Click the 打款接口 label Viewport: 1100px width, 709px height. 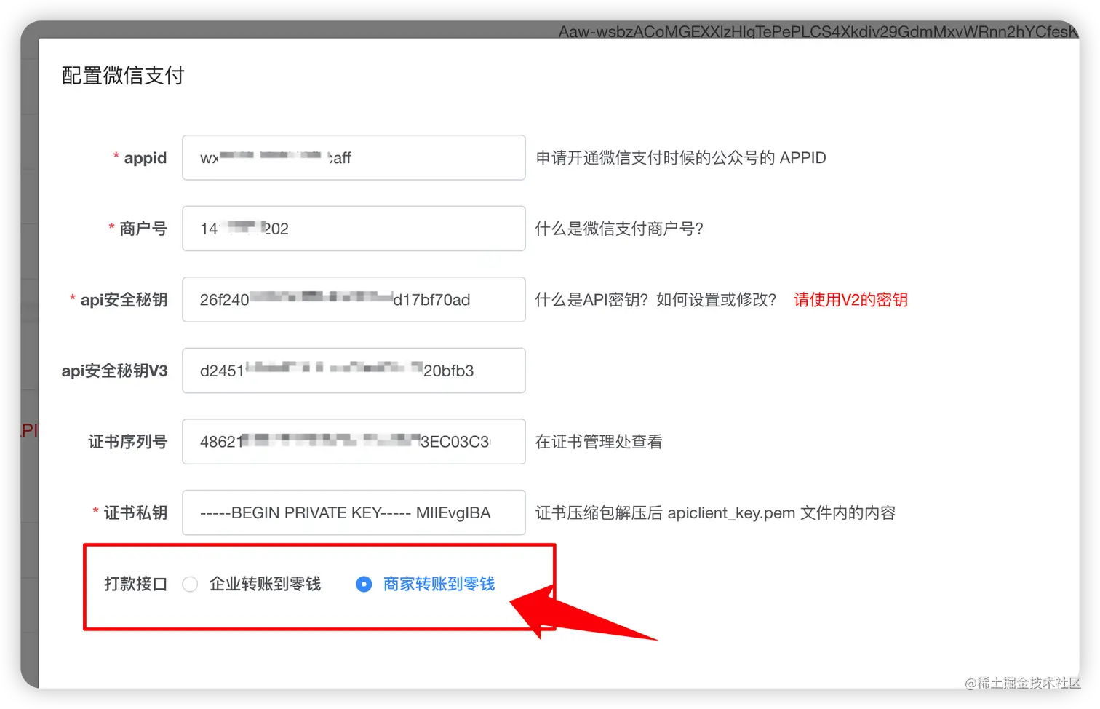coord(135,584)
